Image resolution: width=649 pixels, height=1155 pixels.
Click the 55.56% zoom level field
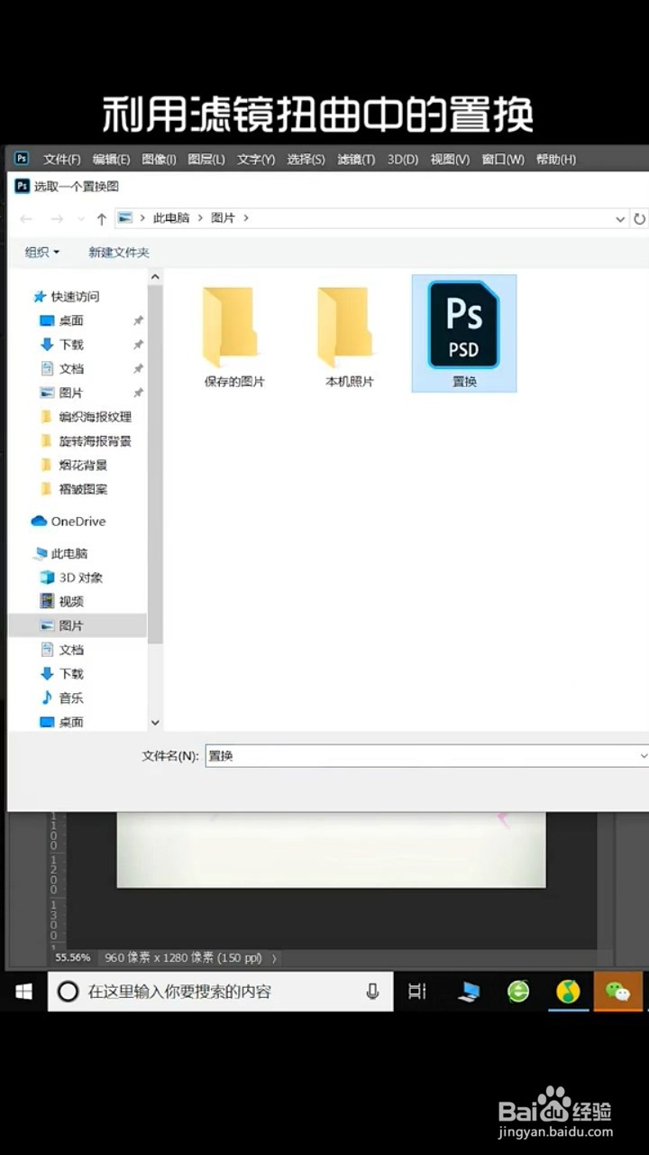pyautogui.click(x=73, y=957)
